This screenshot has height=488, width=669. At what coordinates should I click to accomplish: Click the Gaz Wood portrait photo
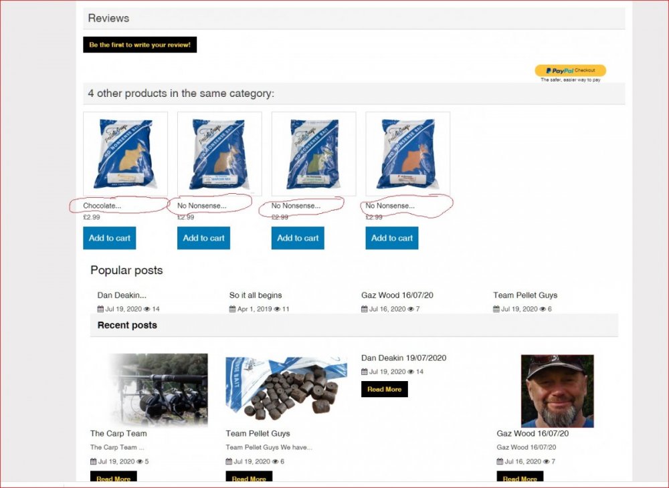click(557, 391)
